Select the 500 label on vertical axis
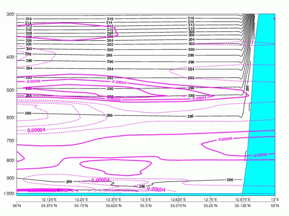This screenshot has height=216, width=289. [9, 90]
